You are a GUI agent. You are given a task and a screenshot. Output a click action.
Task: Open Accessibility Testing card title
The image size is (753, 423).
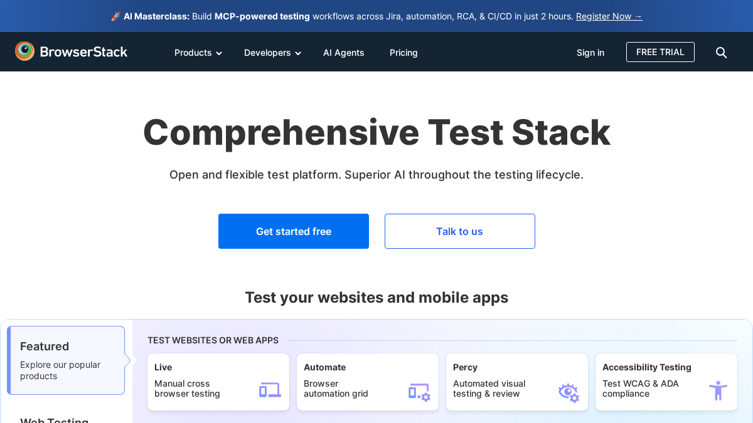(x=647, y=367)
